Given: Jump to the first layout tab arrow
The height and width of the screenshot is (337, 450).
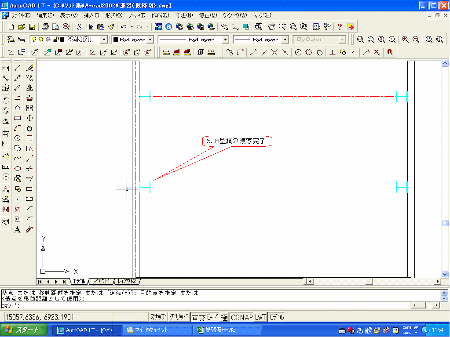Looking at the screenshot, I should pos(40,282).
